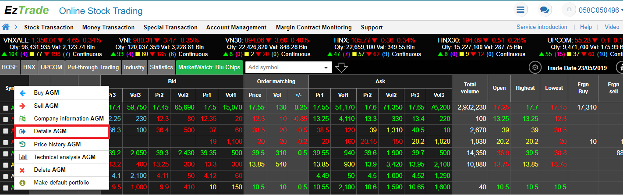Click the Help link
Viewport: 623px width, 195px height.
[x=586, y=27]
